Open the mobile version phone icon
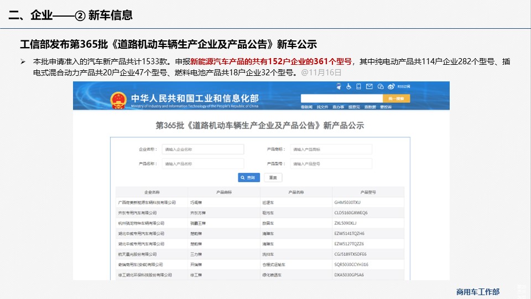The image size is (531, 299). [358, 86]
